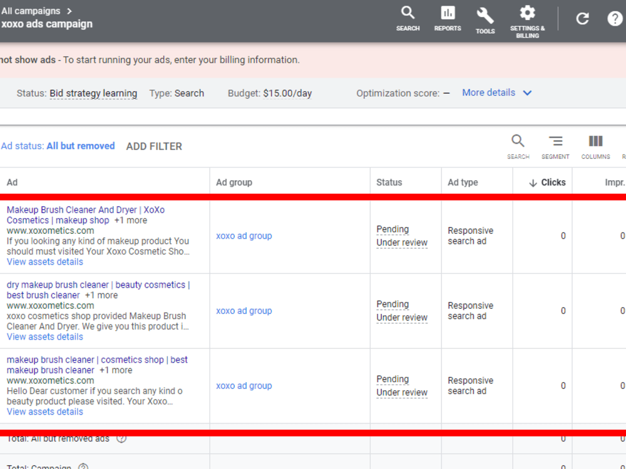The width and height of the screenshot is (626, 469).
Task: Edit the $15.00/day budget value
Action: tap(287, 93)
